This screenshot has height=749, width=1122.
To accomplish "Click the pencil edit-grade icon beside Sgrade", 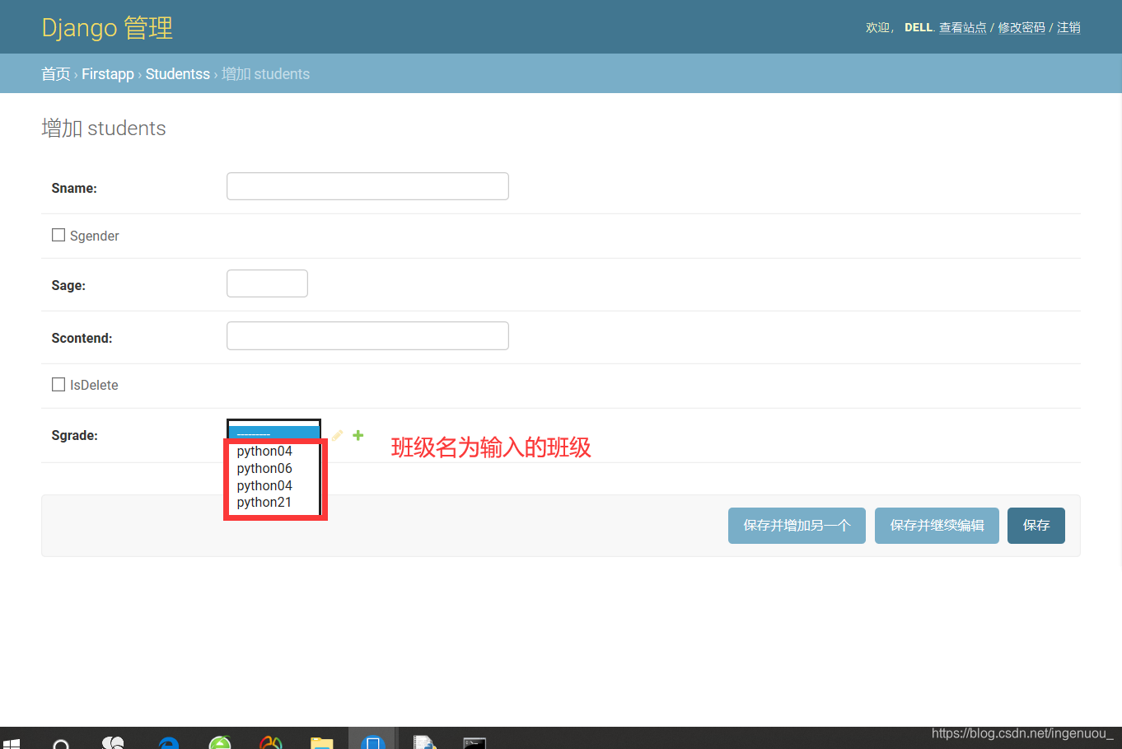I will 337,435.
